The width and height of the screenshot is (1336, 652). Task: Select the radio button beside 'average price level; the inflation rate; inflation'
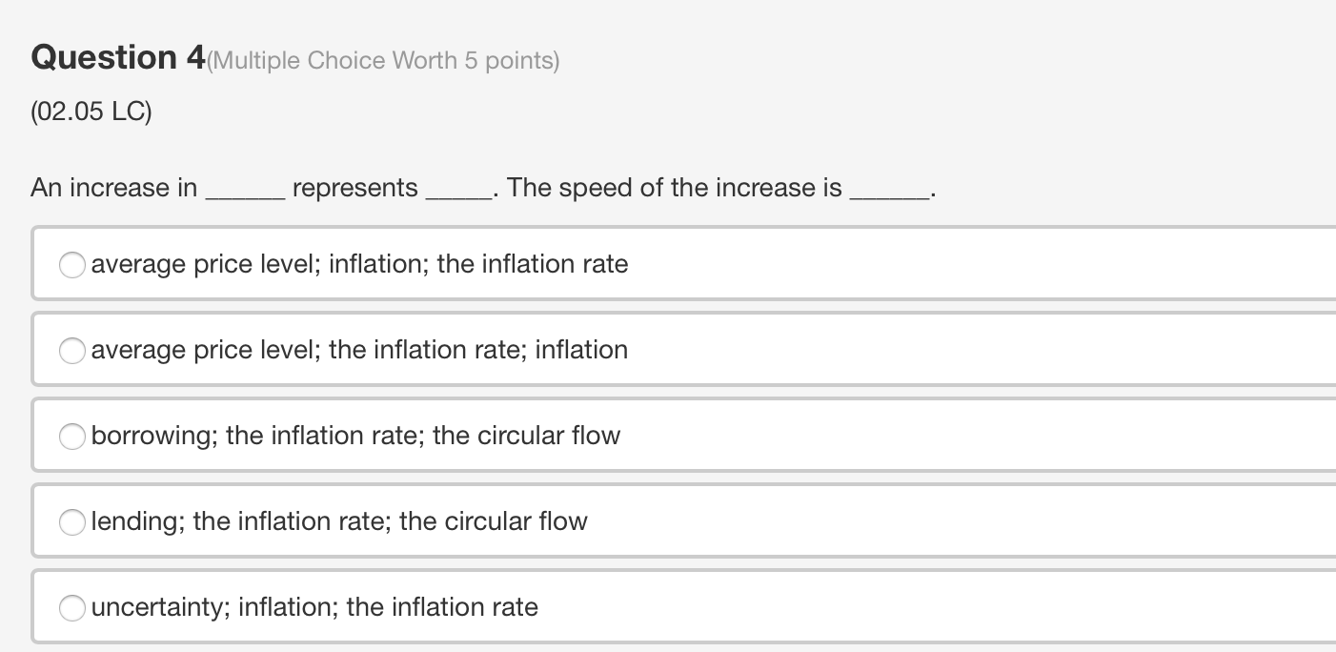[x=71, y=351]
